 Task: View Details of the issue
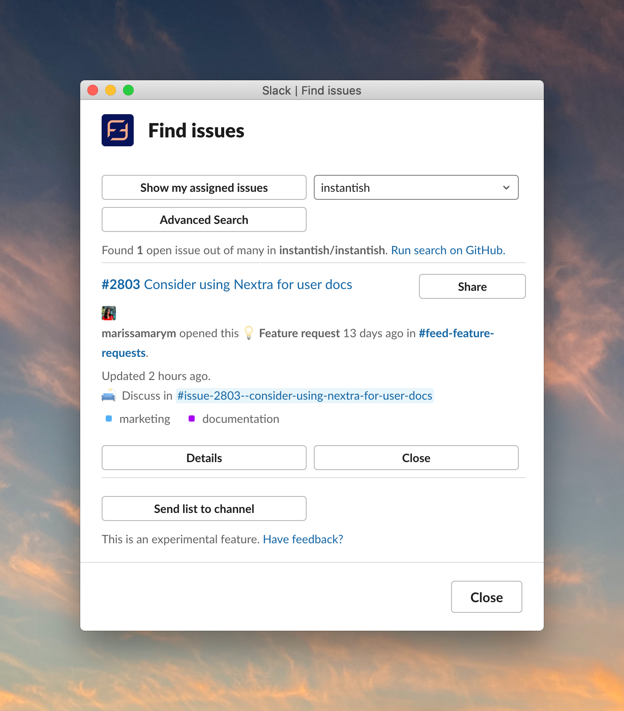204,458
